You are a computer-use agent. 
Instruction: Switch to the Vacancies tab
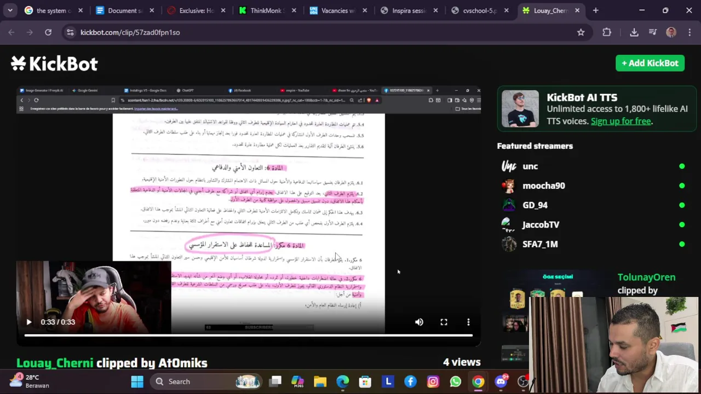click(x=338, y=10)
